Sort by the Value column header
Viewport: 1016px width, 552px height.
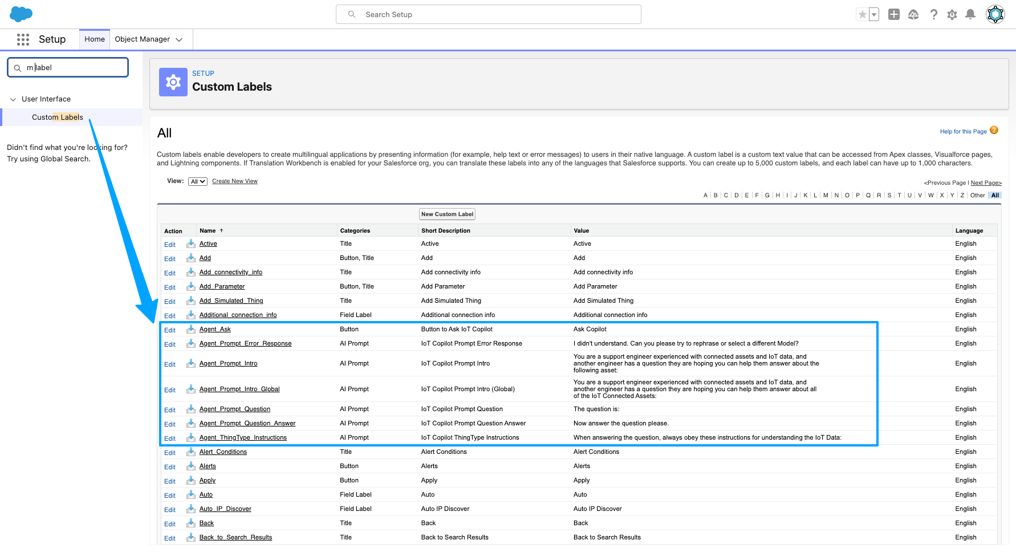click(x=582, y=230)
